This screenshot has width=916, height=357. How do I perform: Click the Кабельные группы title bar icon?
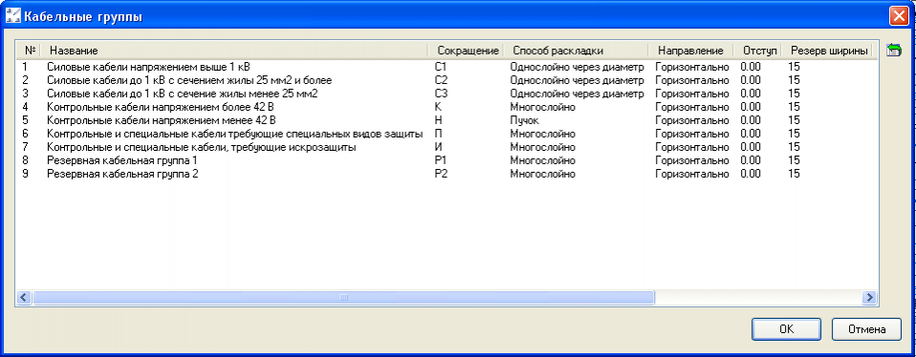(12, 15)
